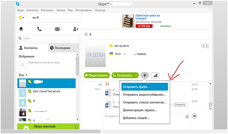This screenshot has width=228, height=134.
Task: Close the Skype essentials banner
Action: point(76,127)
